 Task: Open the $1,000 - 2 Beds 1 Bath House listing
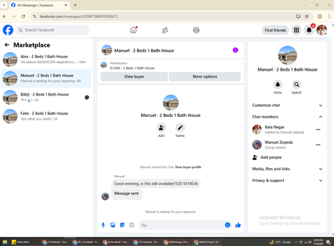click(x=132, y=68)
